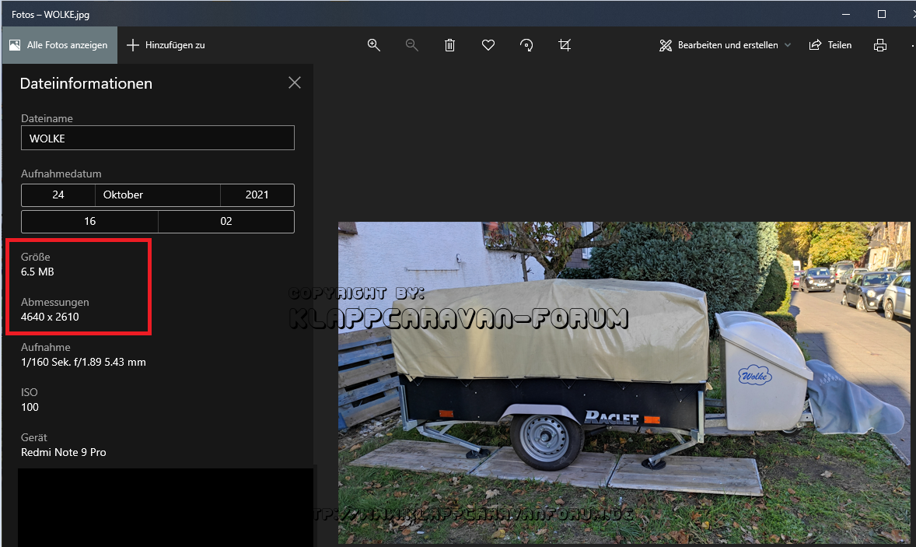Select the year field 2021

(257, 195)
